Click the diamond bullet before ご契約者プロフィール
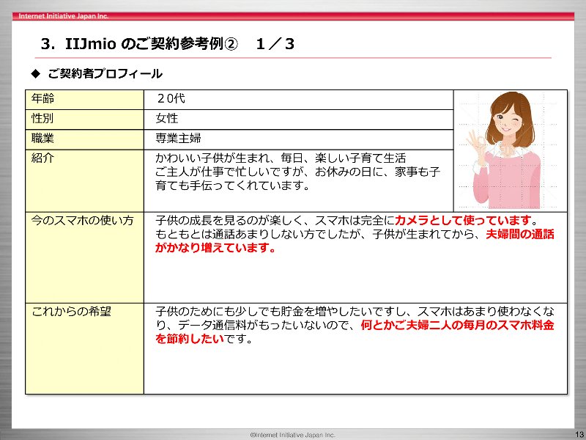 (x=36, y=74)
